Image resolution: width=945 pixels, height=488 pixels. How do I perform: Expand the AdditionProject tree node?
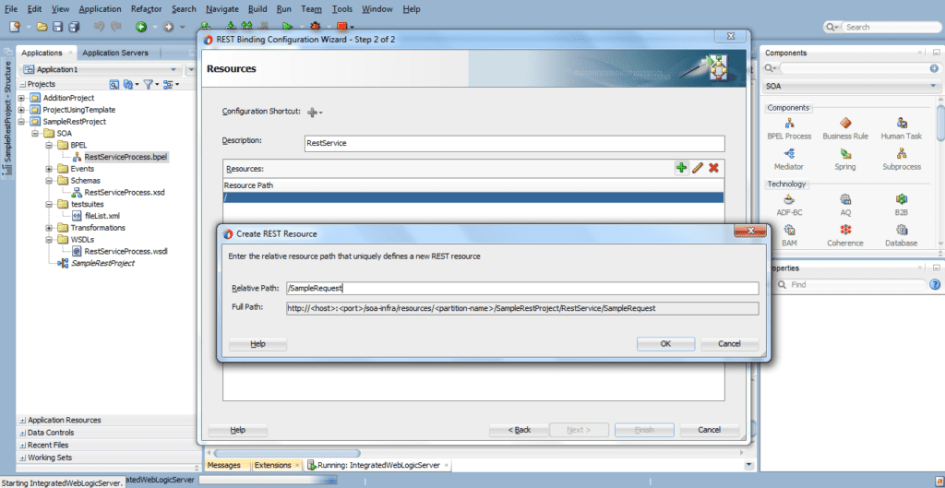point(22,98)
